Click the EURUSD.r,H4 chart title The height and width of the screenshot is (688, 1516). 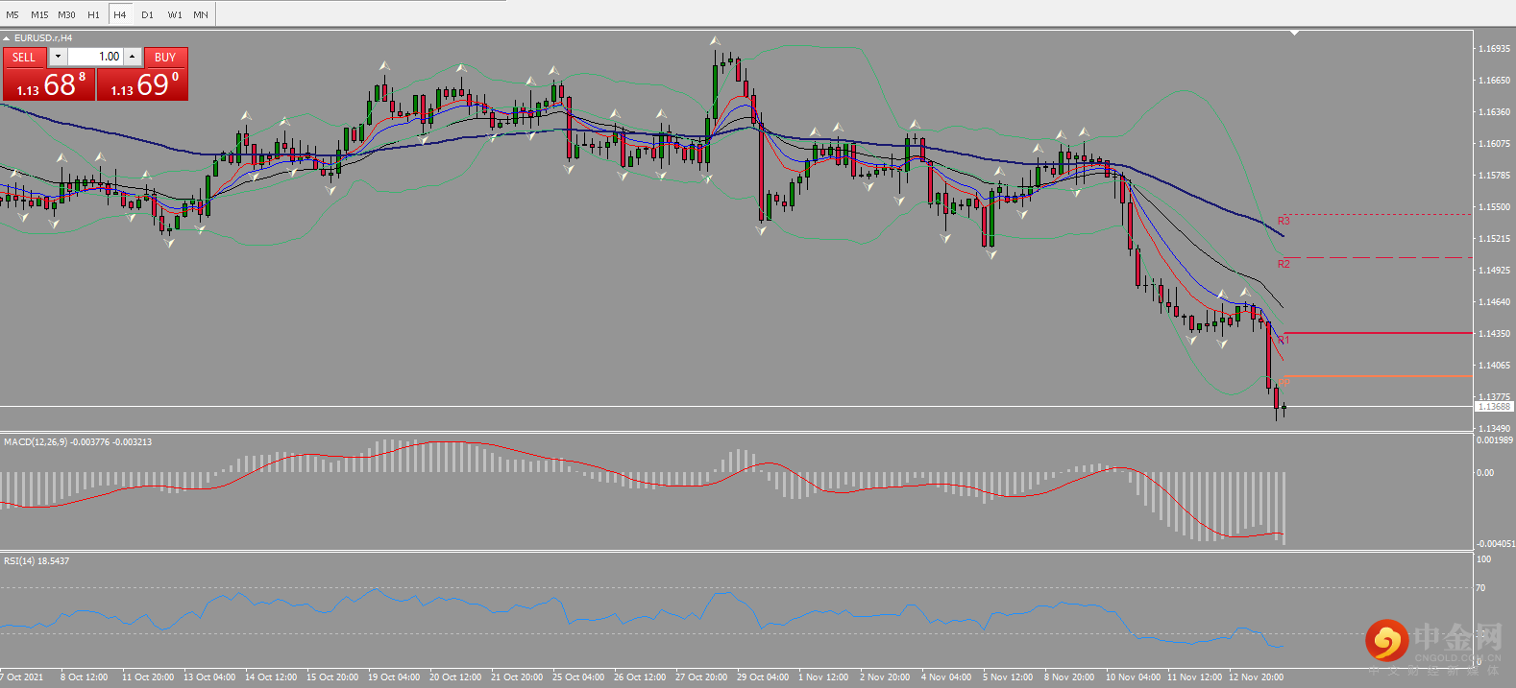pos(43,38)
